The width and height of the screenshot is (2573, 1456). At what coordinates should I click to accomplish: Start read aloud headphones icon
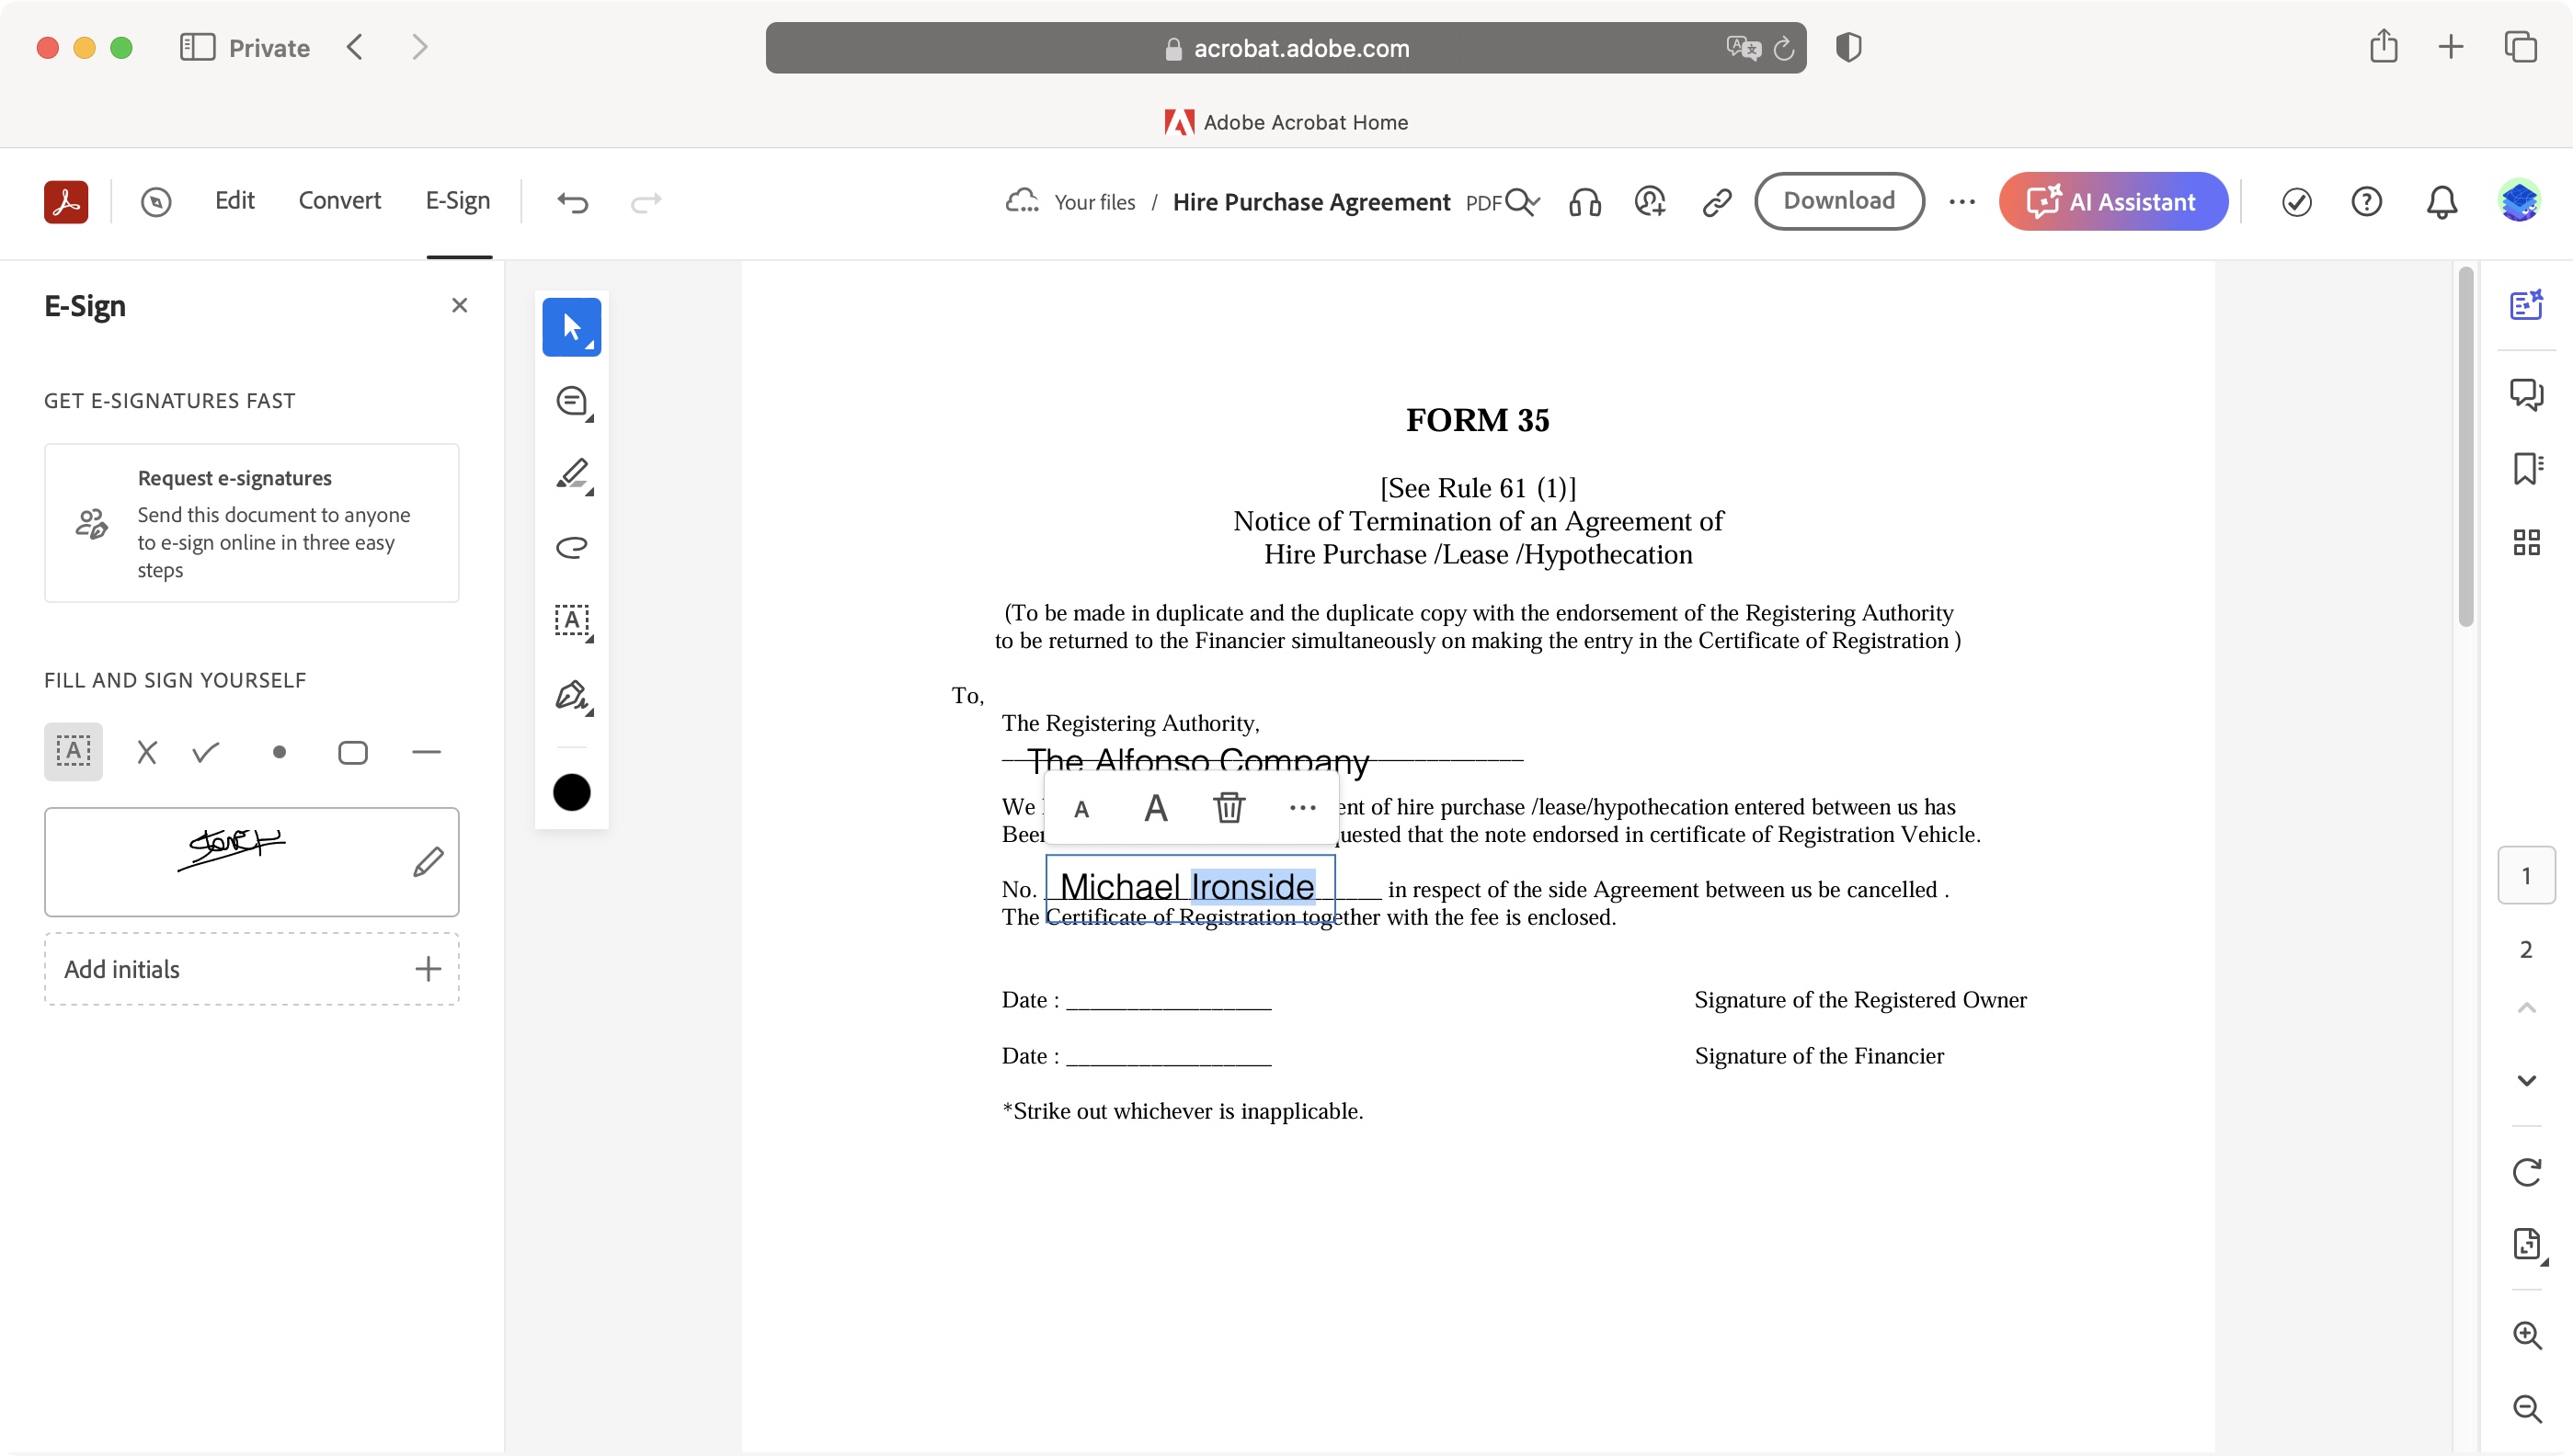[1584, 202]
